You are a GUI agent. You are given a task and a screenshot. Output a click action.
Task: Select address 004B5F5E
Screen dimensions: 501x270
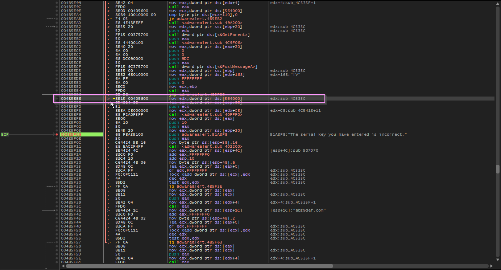coord(71,258)
